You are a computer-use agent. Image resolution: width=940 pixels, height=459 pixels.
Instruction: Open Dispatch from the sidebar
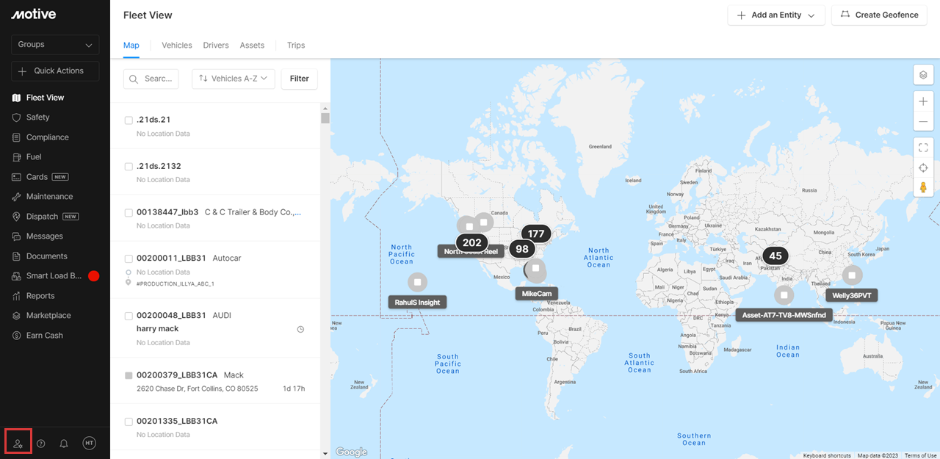coord(42,217)
